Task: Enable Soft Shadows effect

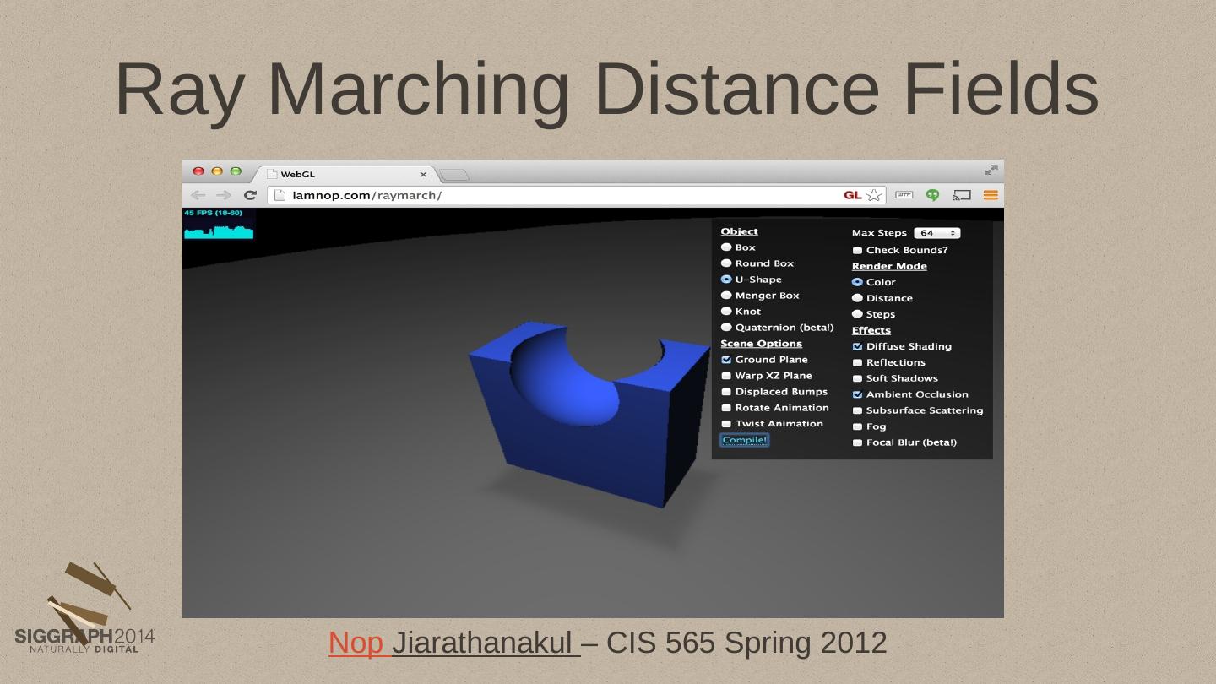Action: click(857, 378)
